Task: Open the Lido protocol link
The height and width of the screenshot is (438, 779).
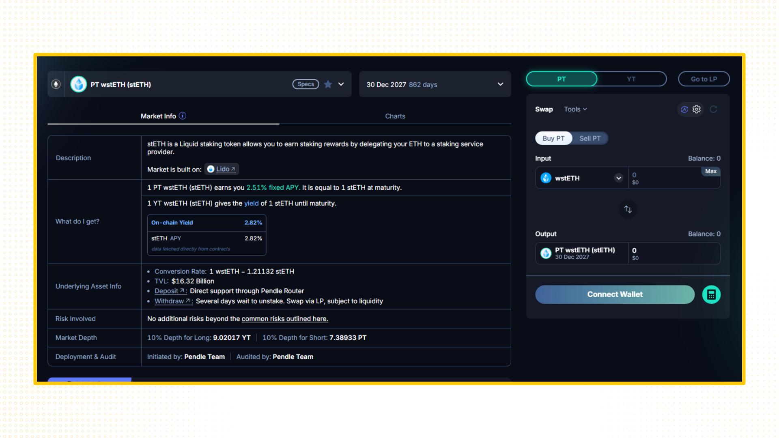Action: pos(222,169)
